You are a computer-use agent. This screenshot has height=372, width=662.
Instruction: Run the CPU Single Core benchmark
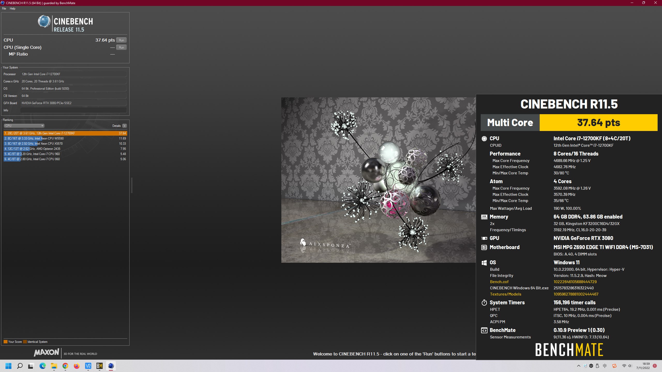121,47
